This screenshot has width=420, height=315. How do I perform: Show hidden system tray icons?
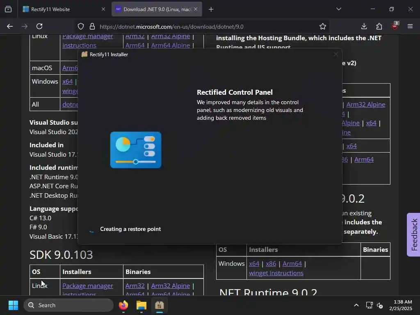point(356,305)
